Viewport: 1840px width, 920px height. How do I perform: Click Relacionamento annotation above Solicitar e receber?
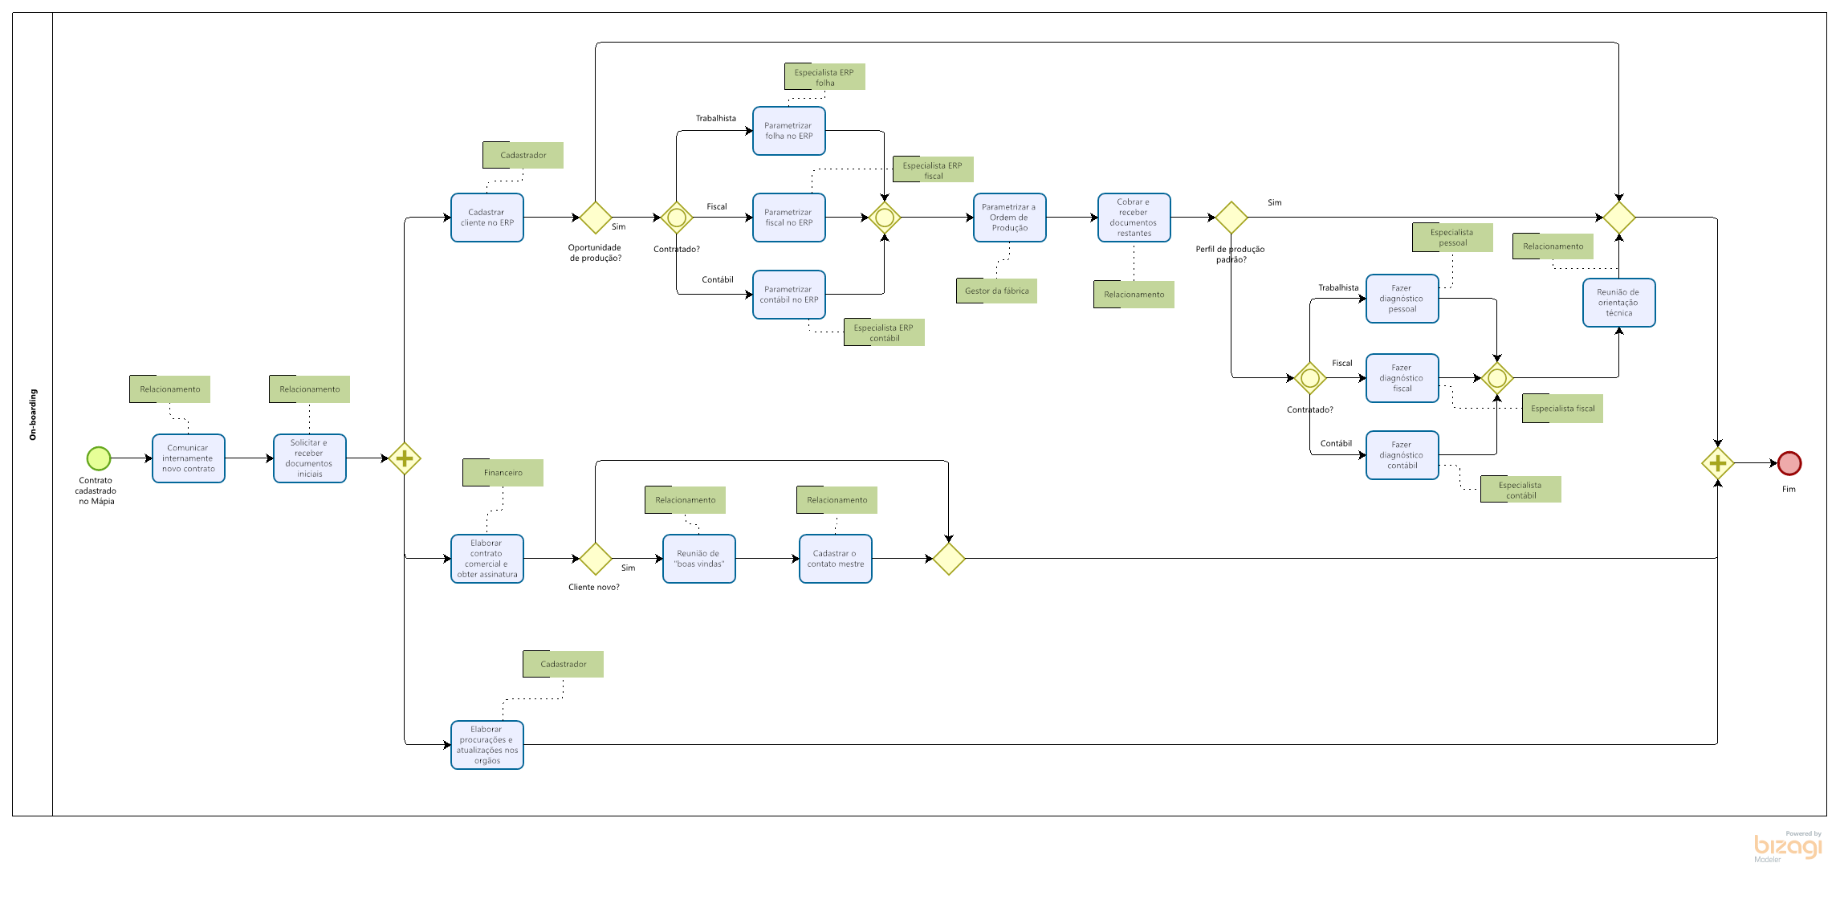point(310,389)
